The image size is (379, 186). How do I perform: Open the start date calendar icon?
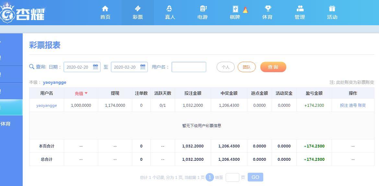[x=95, y=67]
